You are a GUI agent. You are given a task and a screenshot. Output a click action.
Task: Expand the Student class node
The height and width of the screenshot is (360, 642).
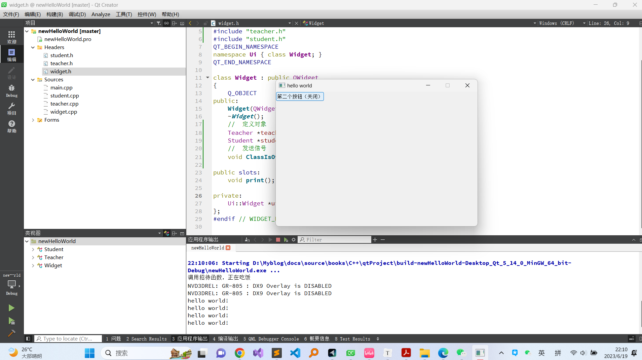(33, 249)
